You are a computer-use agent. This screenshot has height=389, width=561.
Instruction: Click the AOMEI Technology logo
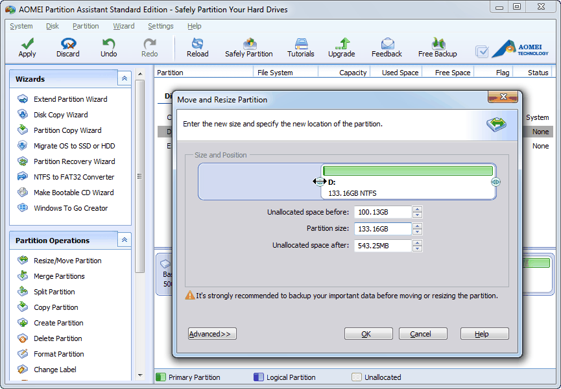click(x=521, y=49)
